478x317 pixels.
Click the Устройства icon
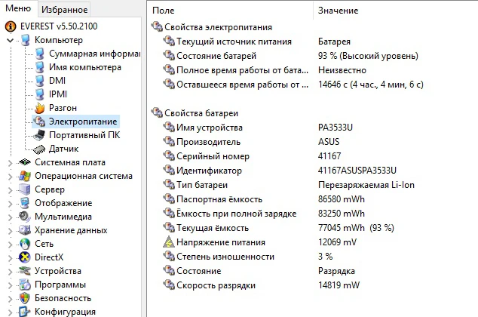click(x=24, y=271)
